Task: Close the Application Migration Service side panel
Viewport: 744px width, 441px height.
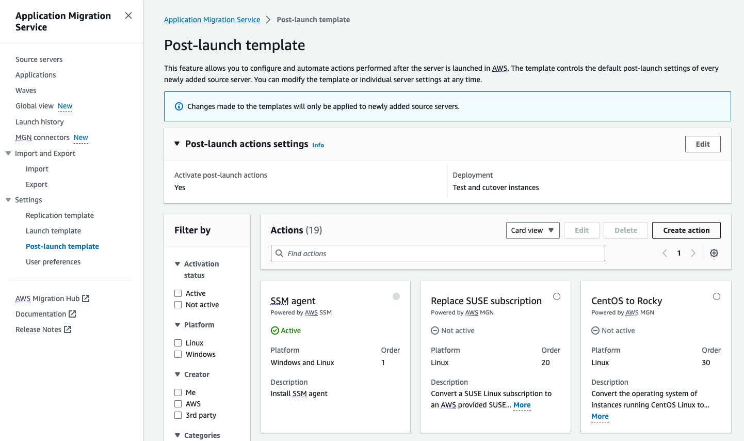Action: (x=128, y=15)
